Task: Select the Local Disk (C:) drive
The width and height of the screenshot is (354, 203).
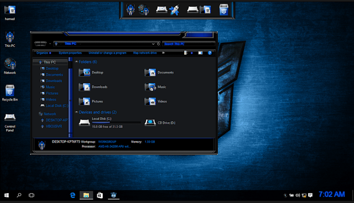Action: pos(110,123)
